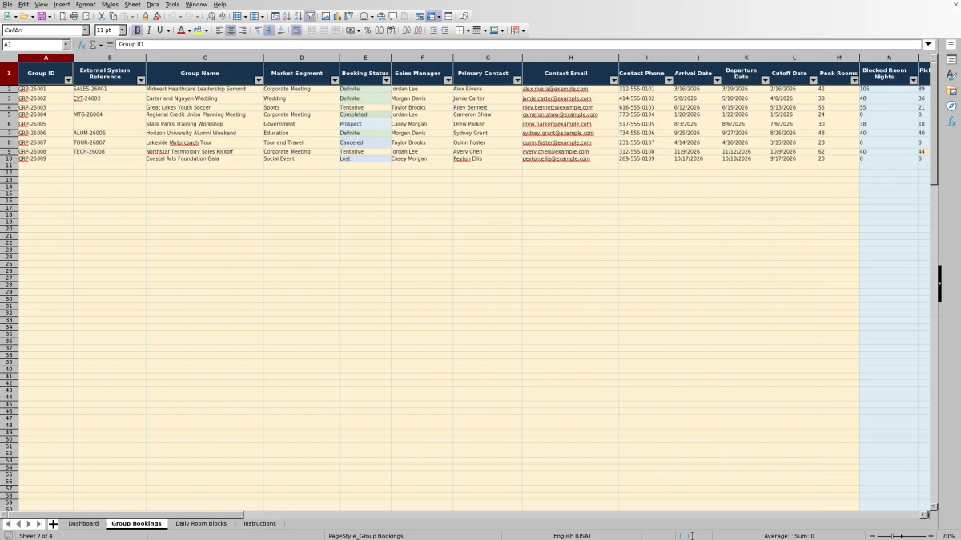This screenshot has width=961, height=540.
Task: Open the Name Box dropdown arrow
Action: pyautogui.click(x=66, y=45)
